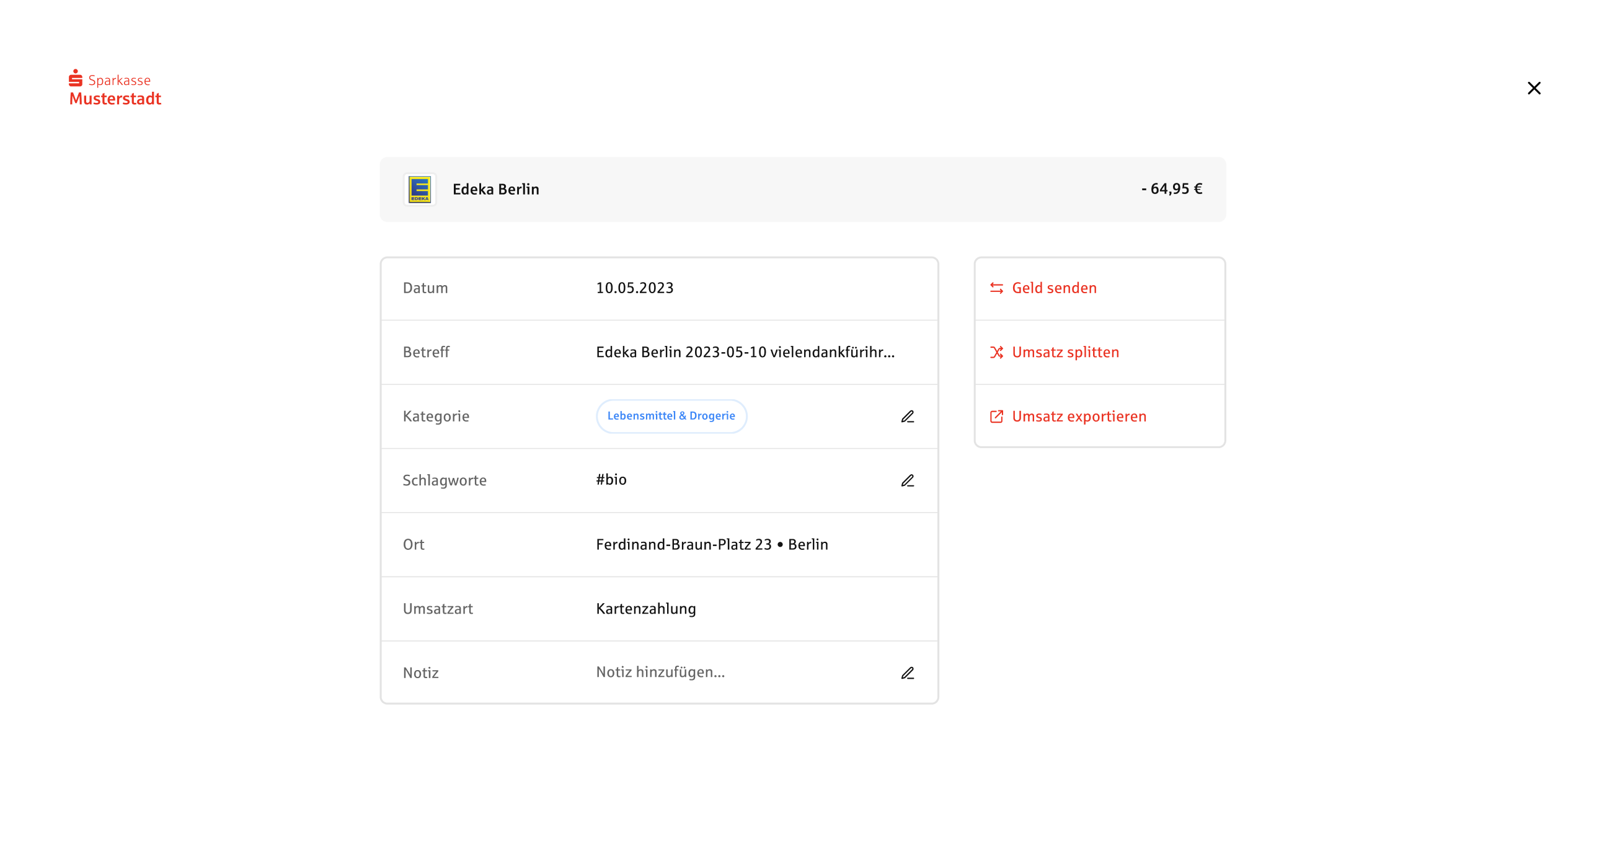Click the Edeka logo icon
The image size is (1607, 861).
click(x=419, y=190)
